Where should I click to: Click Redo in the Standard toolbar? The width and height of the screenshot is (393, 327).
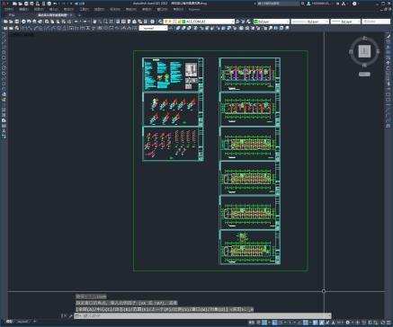click(x=85, y=22)
